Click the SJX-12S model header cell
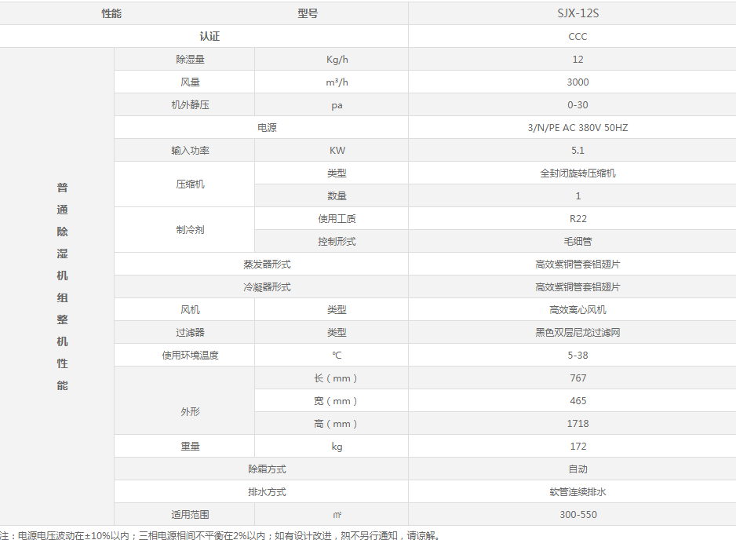The width and height of the screenshot is (736, 540). click(x=578, y=13)
